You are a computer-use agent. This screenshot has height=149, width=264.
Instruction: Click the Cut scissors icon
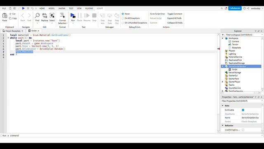[10, 14]
